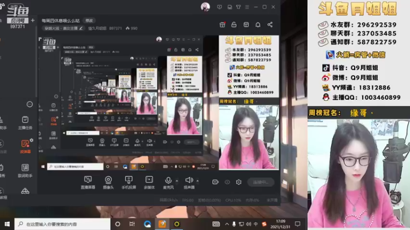Image resolution: width=410 pixels, height=230 pixels.
Task: Switch to the orange app on the taskbar
Action: pos(162,224)
